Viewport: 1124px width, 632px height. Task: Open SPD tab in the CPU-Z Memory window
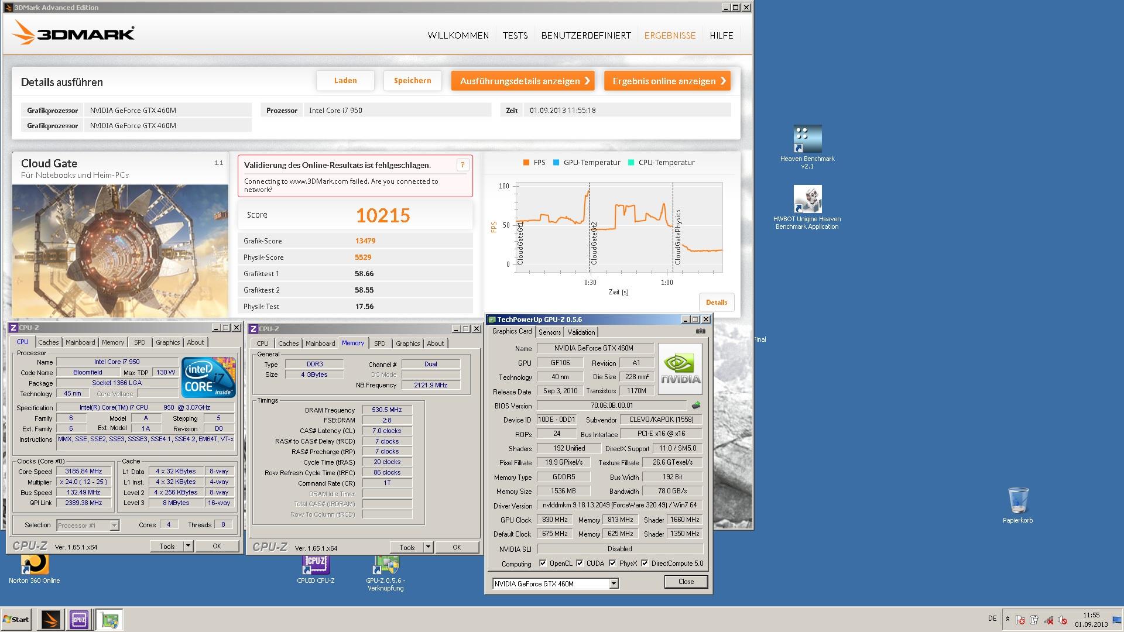click(380, 344)
